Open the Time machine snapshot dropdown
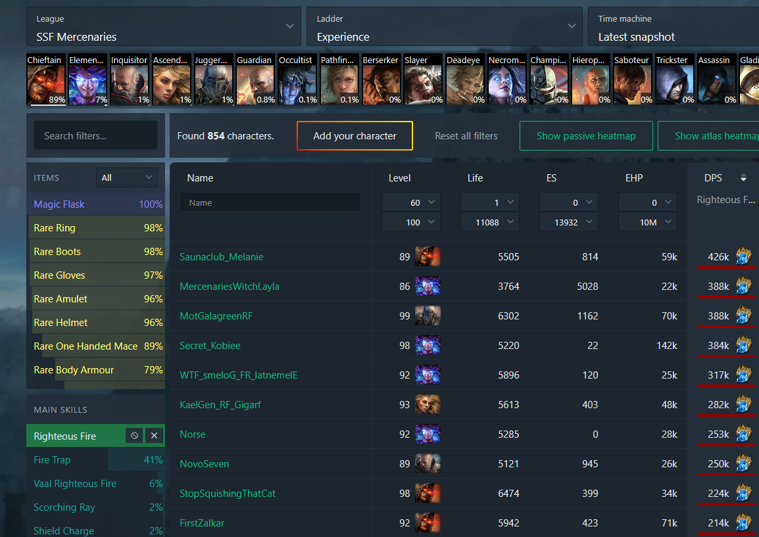The image size is (759, 537). (673, 26)
